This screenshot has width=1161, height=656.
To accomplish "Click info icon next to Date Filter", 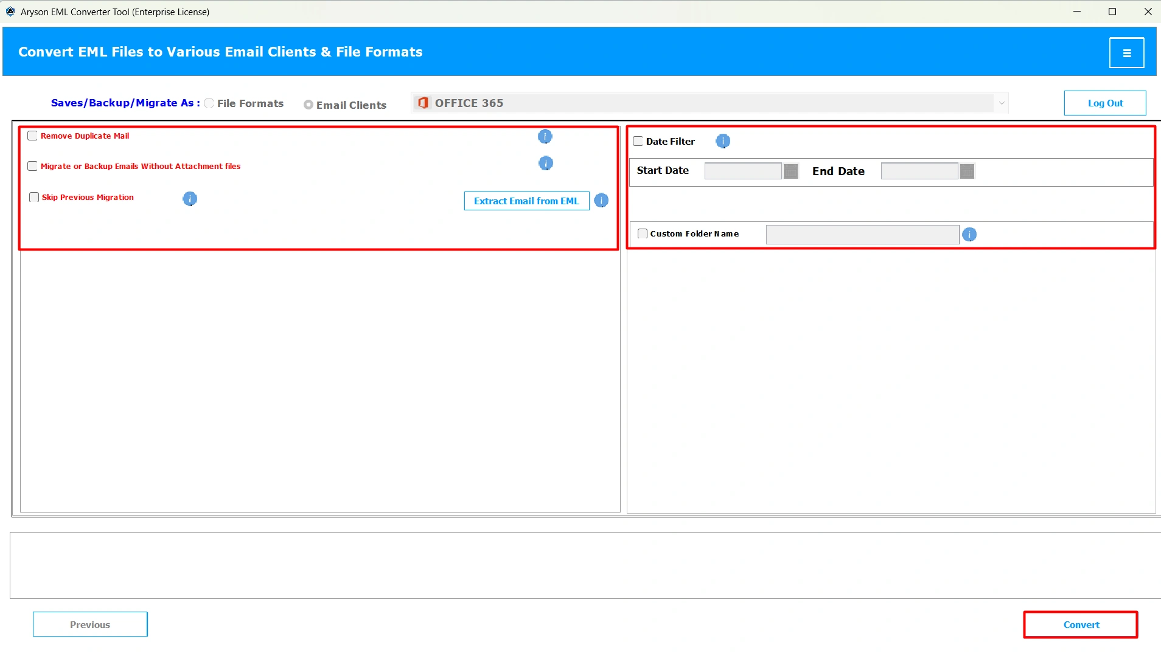I will point(723,141).
